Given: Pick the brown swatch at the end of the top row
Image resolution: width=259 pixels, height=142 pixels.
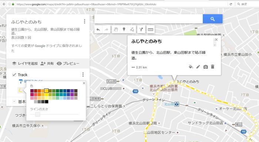Looking at the screenshot, I should (x=76, y=91).
